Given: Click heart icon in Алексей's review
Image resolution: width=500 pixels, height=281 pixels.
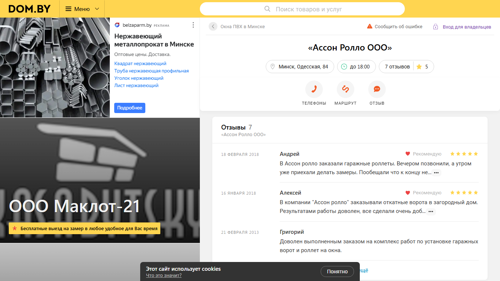Looking at the screenshot, I should [x=408, y=193].
